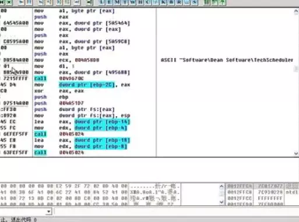This screenshot has height=222, width=299.
Task: Open Breakpoints (B) toolbar button
Action: pos(171,2)
